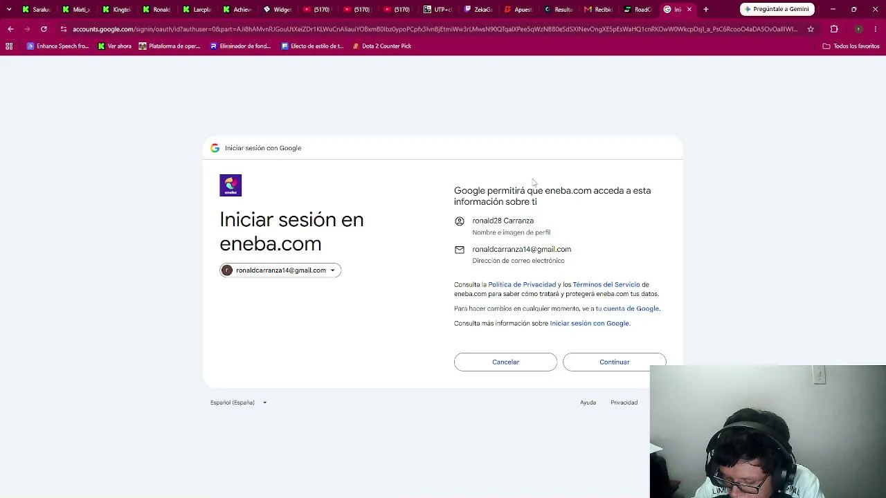Go back to the previous page
Image resolution: width=886 pixels, height=498 pixels.
point(10,29)
